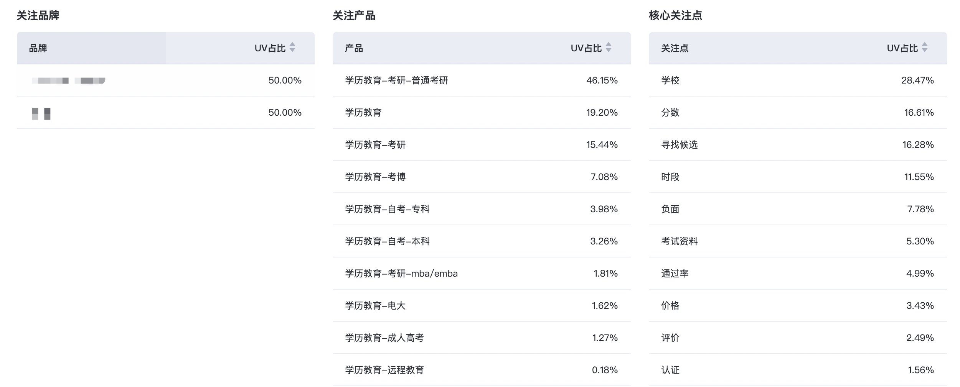Sort product table by UV占比
This screenshot has width=960, height=387.
click(x=608, y=48)
